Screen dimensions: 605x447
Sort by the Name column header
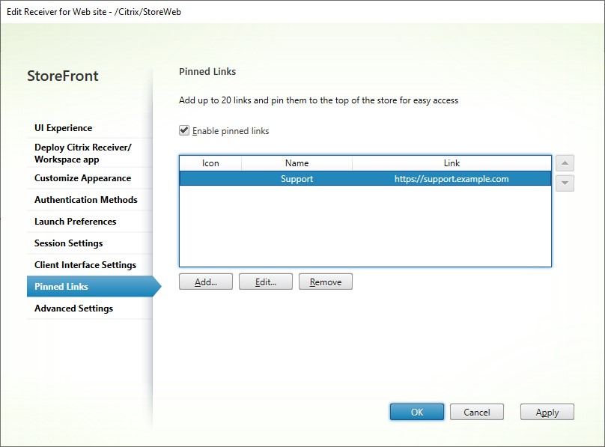coord(297,163)
